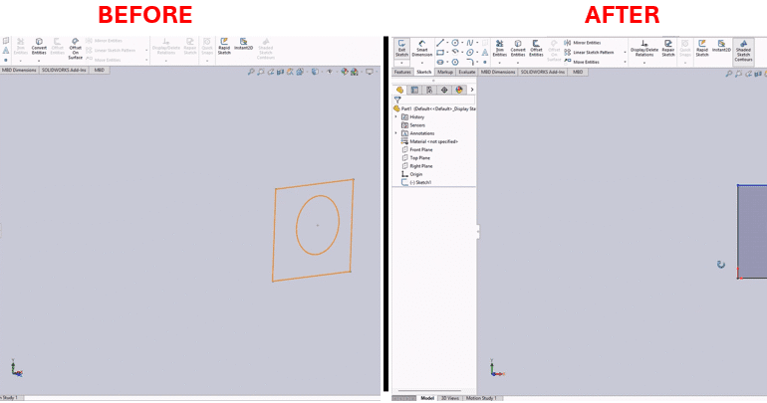Open the Evaluate ribbon tab
The width and height of the screenshot is (767, 403).
pyautogui.click(x=466, y=73)
